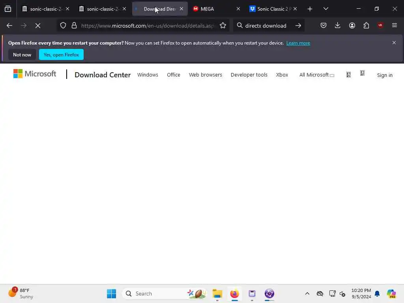Open Firefox application hamburger menu
The width and height of the screenshot is (404, 303).
click(395, 25)
